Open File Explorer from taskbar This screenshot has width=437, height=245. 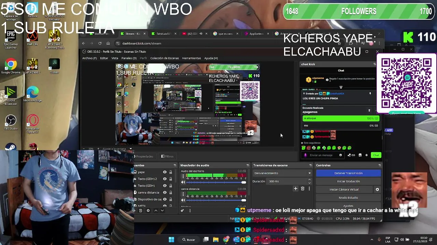[215, 240]
